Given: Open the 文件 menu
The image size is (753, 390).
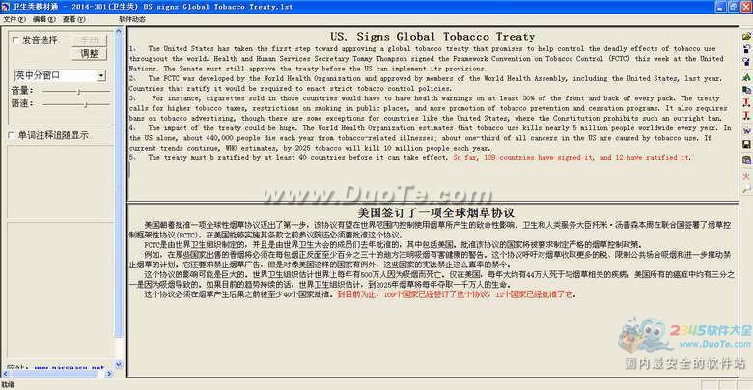Looking at the screenshot, I should (x=14, y=19).
